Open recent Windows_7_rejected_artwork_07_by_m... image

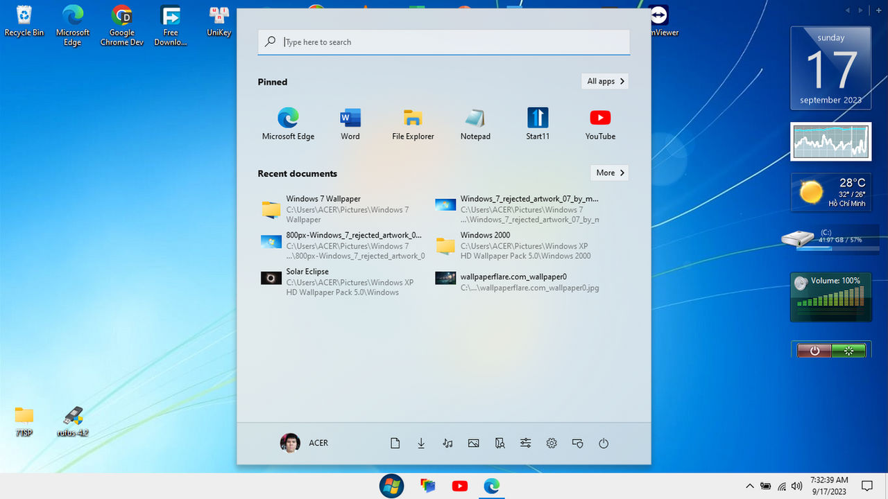518,209
